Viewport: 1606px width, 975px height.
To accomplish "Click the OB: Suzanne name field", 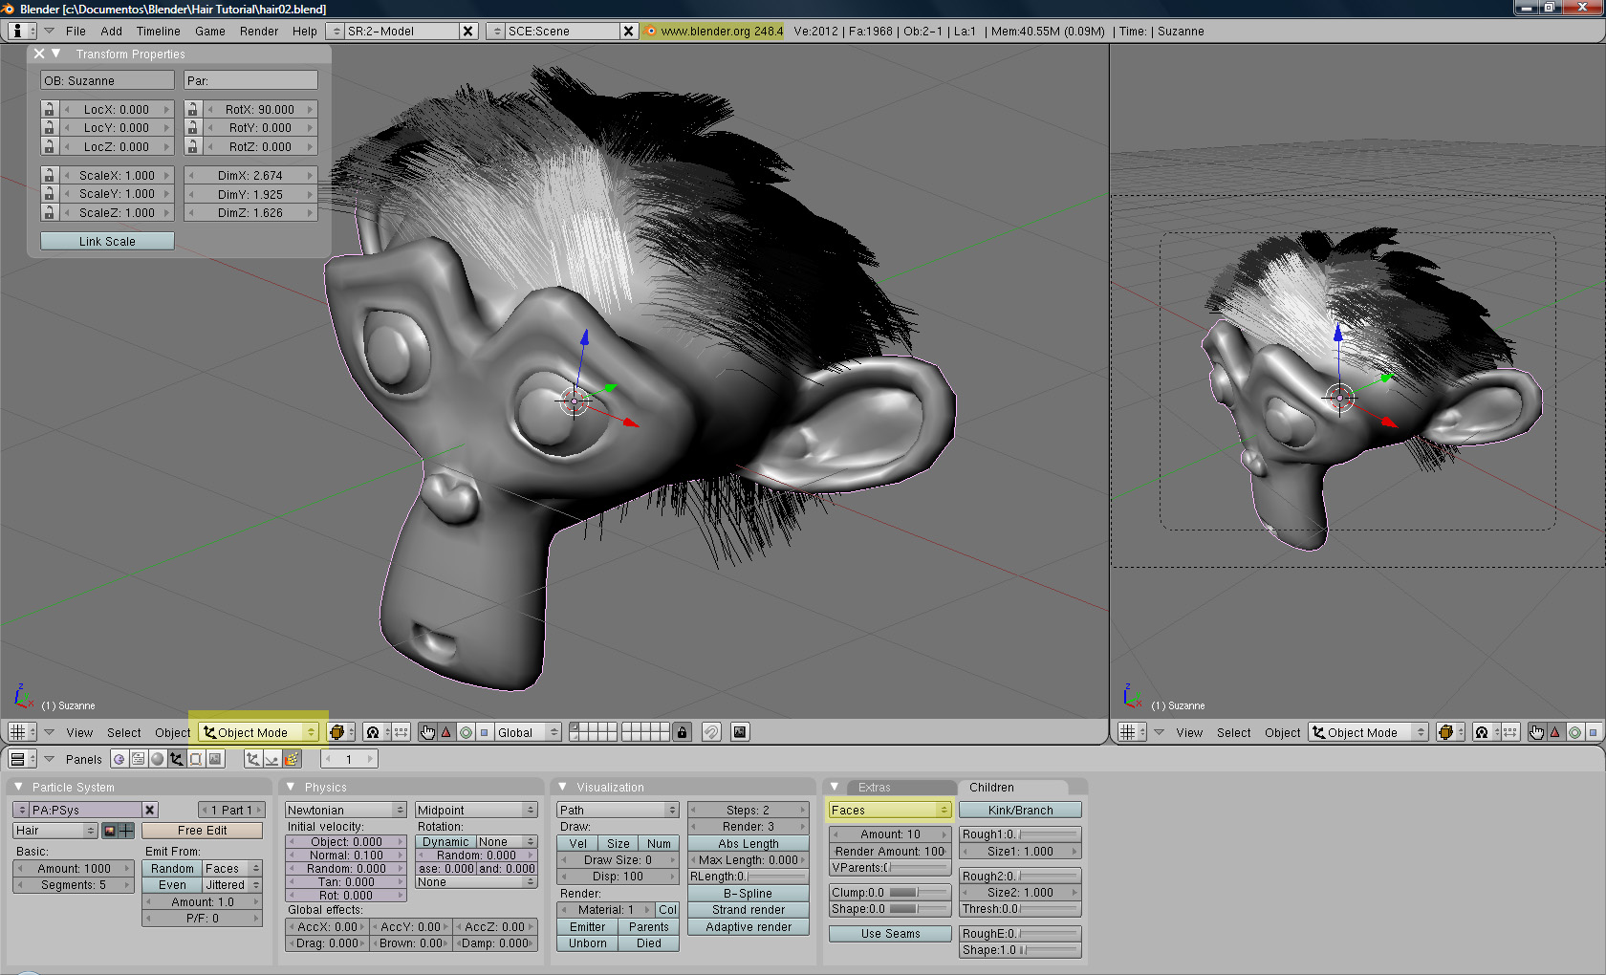I will 107,80.
